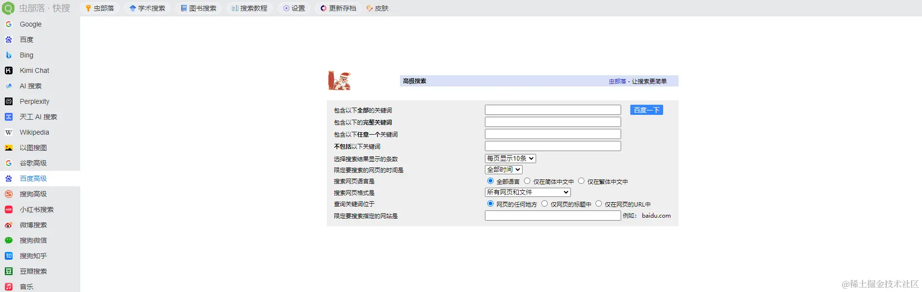The image size is (922, 292).
Task: Click the Santa Baidu logo image
Action: point(340,81)
